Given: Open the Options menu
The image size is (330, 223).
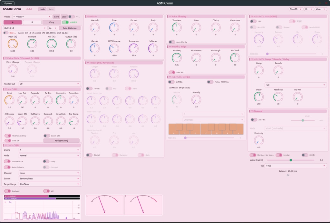Looking at the screenshot, I should pos(8,3).
